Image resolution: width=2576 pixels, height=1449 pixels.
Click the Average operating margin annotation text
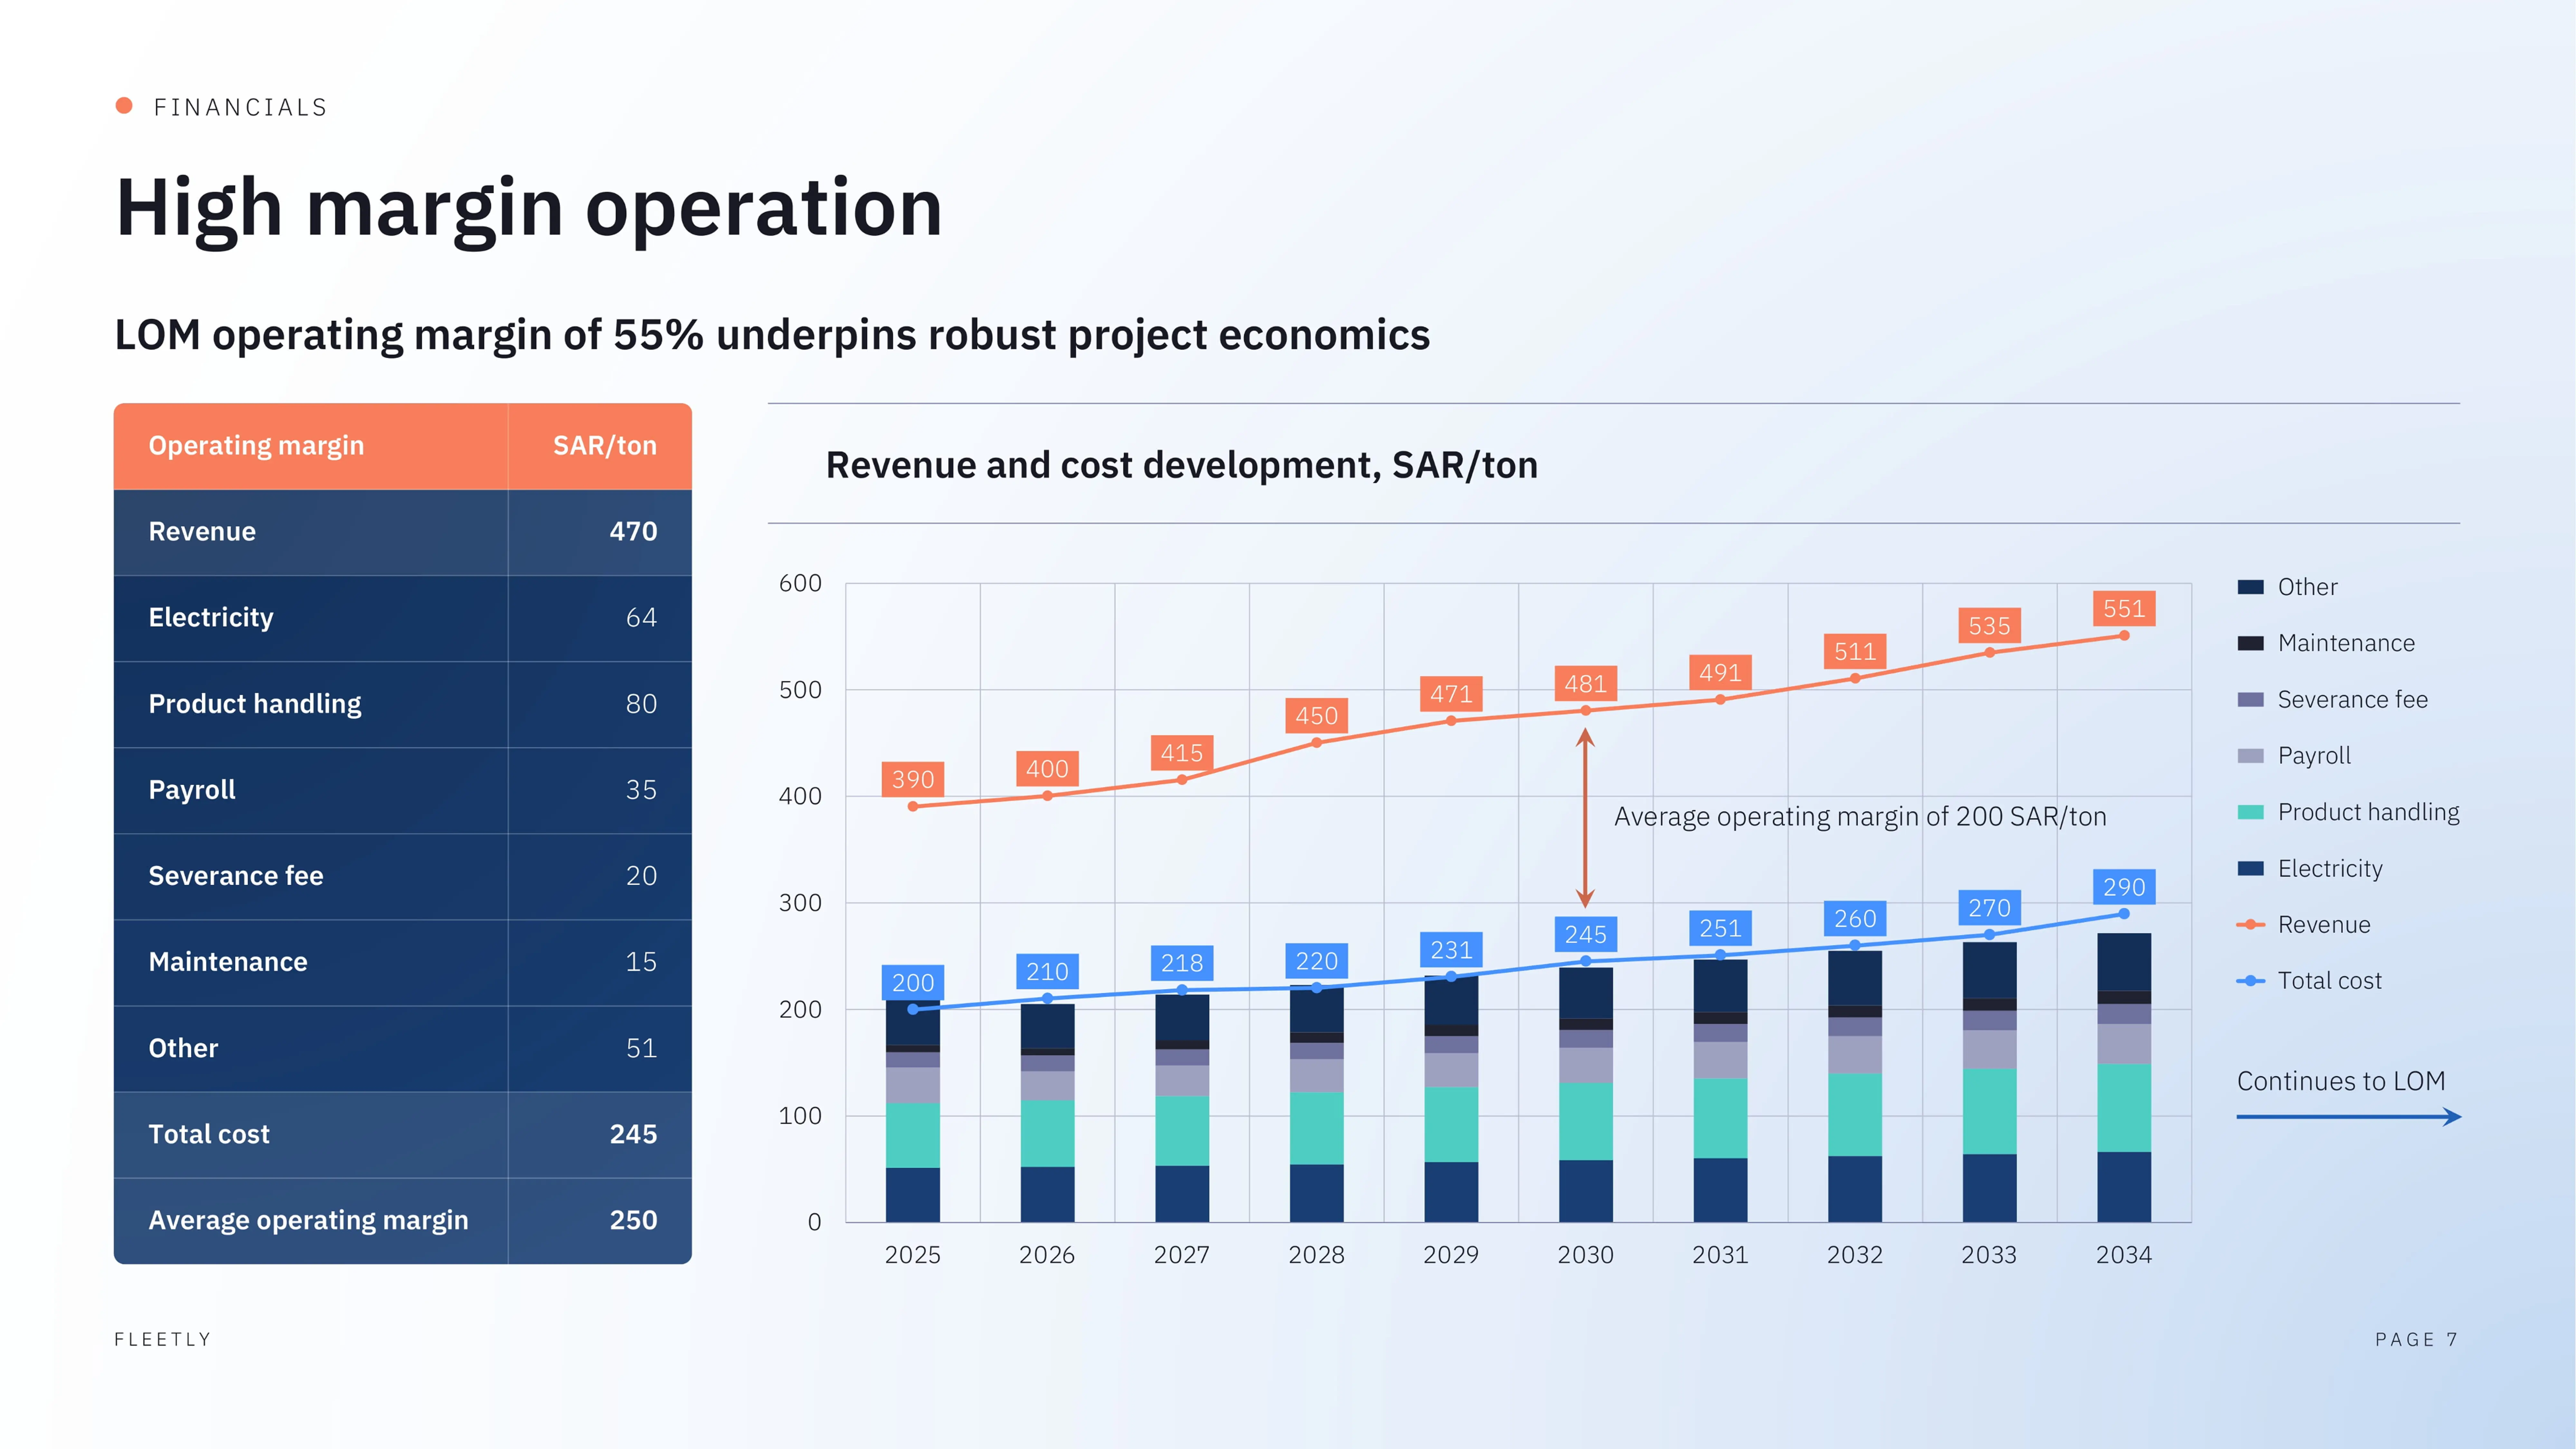point(1860,817)
